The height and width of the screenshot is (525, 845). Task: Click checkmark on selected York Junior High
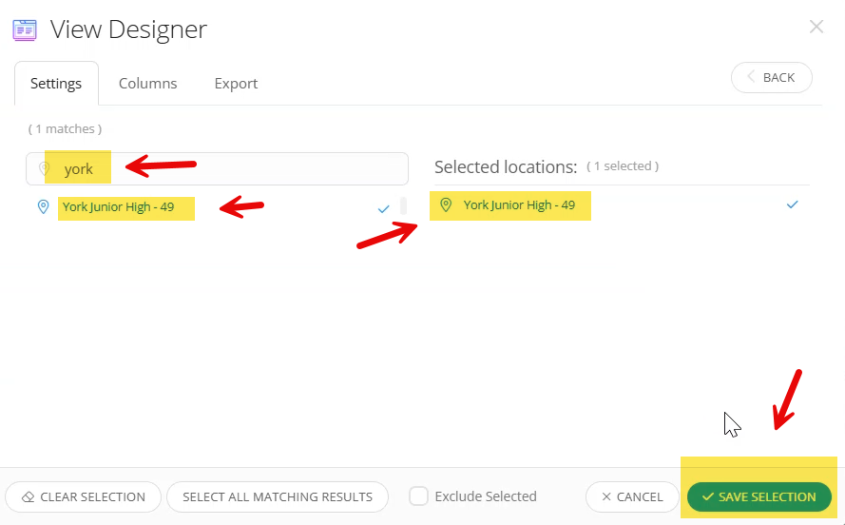[x=792, y=205]
